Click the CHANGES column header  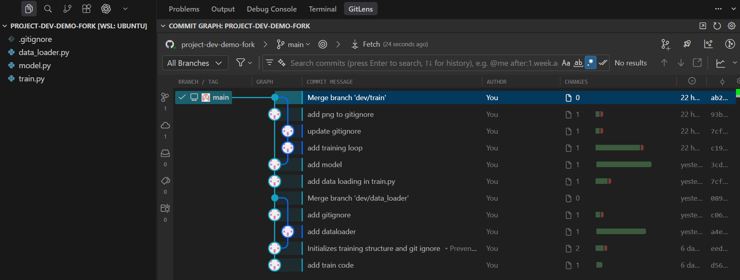[576, 82]
